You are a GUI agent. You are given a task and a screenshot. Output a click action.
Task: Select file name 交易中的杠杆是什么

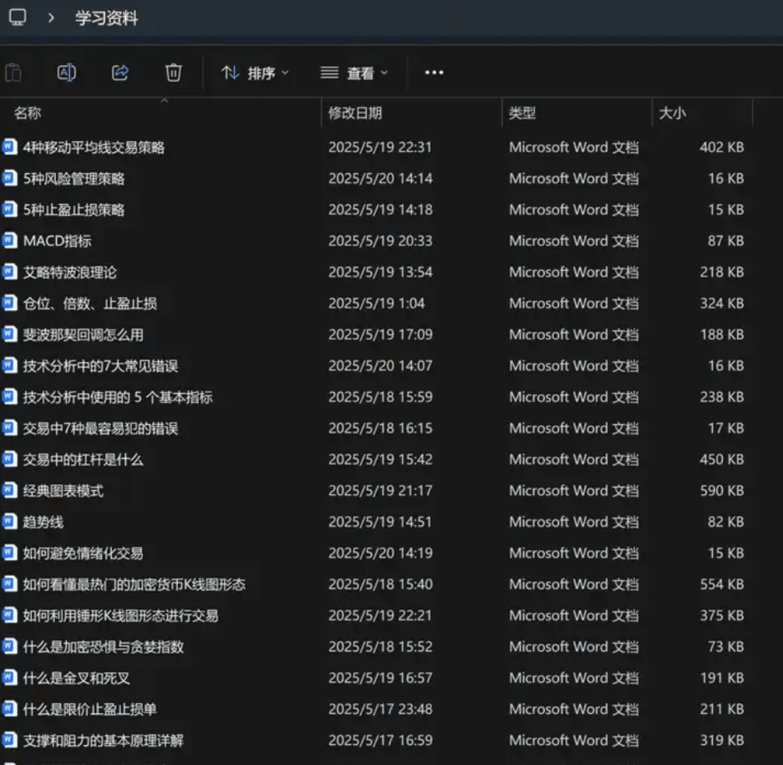(x=84, y=460)
